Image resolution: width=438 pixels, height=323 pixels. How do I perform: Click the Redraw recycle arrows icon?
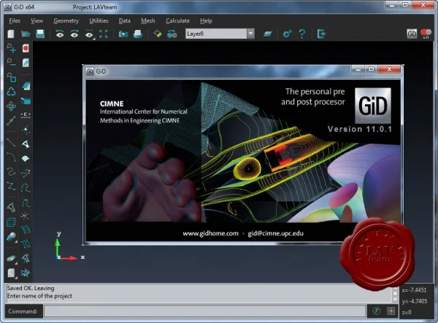11,91
